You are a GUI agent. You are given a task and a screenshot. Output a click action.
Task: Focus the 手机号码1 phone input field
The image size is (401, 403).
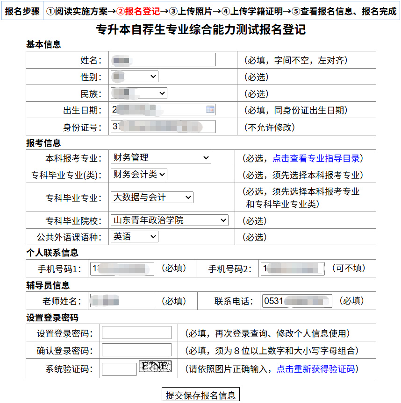(122, 269)
